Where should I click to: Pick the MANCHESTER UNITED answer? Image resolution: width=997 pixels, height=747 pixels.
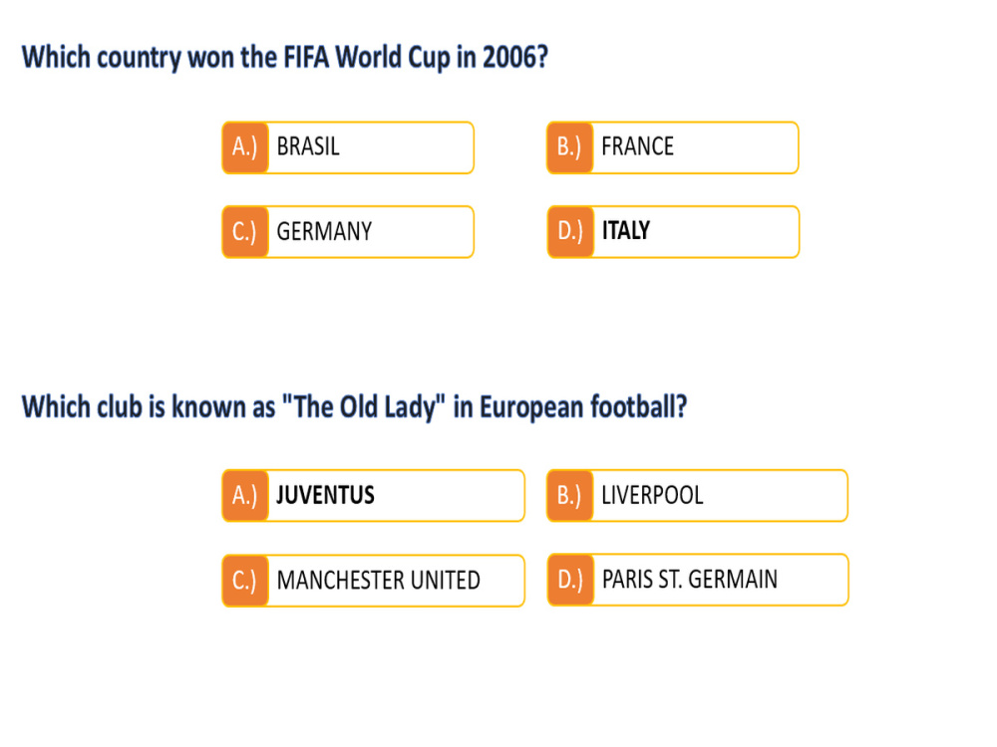(x=373, y=580)
